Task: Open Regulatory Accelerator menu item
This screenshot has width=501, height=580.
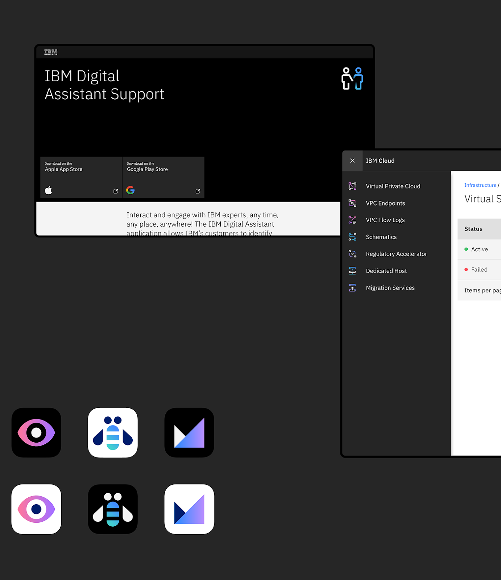Action: click(x=396, y=254)
